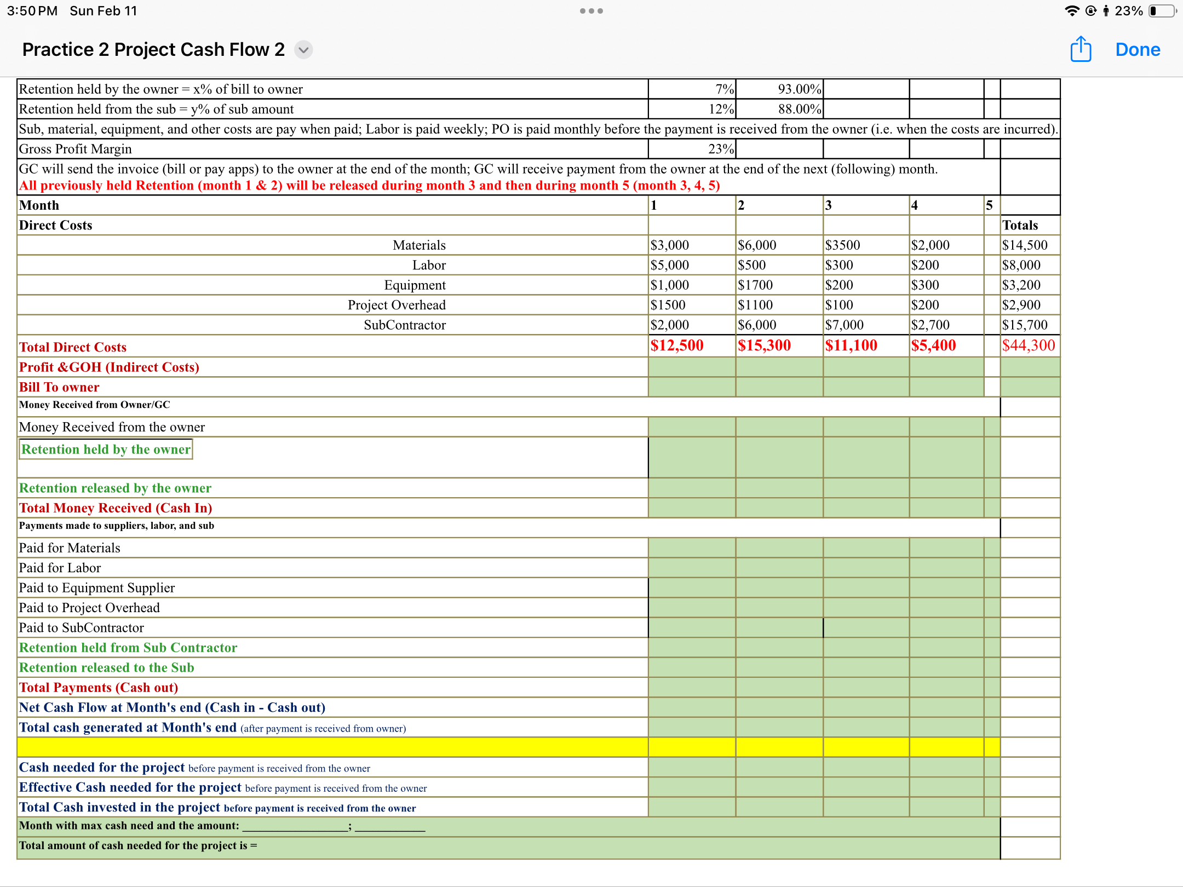
Task: Tap the Practice 2 Project Cash Flow 2 title
Action: (153, 50)
